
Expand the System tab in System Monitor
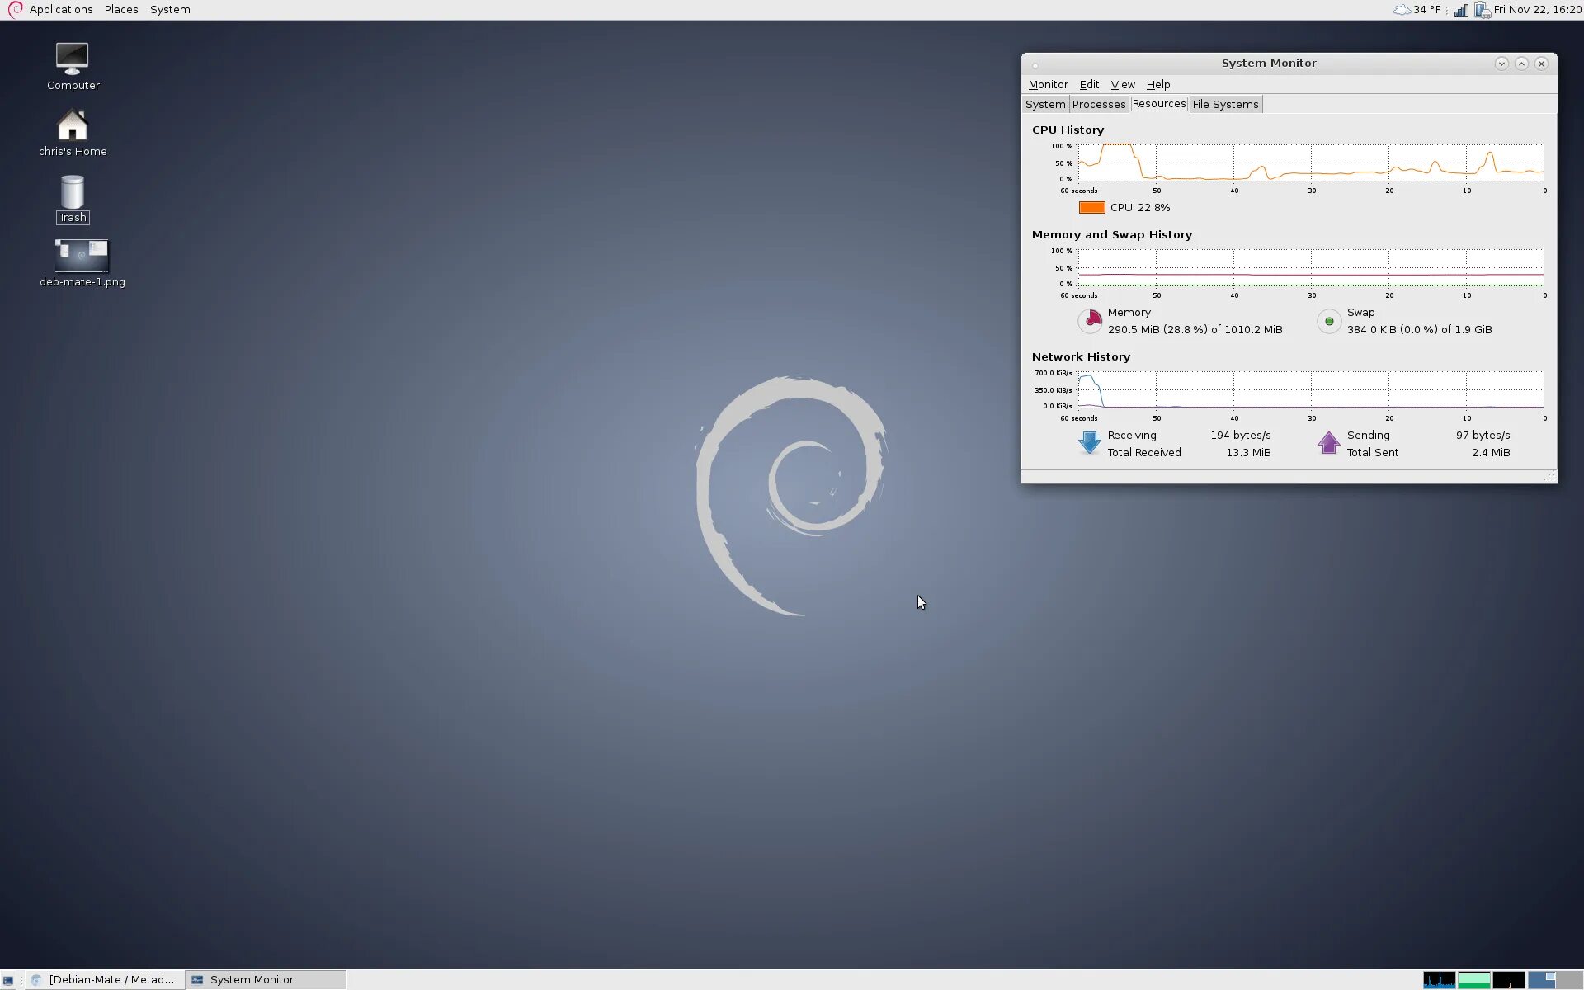(x=1044, y=104)
